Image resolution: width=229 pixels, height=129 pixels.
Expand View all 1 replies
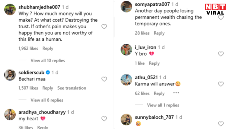pyautogui.click(x=163, y=105)
